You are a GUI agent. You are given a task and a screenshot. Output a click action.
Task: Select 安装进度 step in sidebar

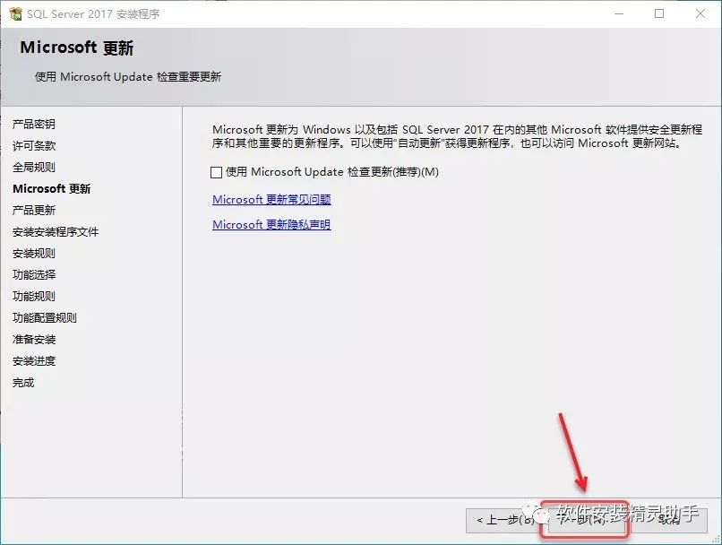34,360
